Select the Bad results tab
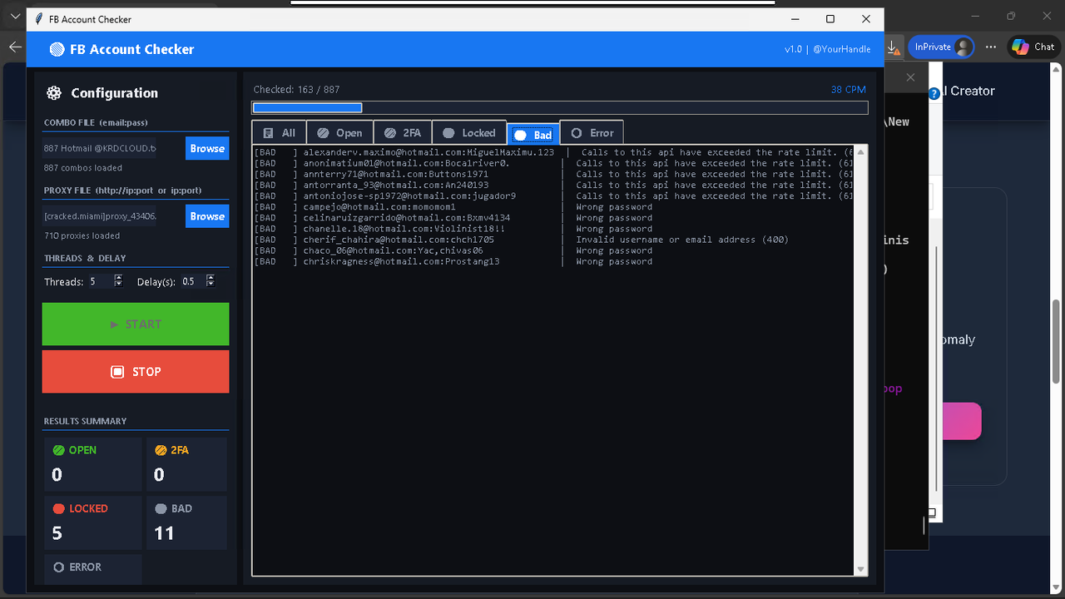 (533, 134)
